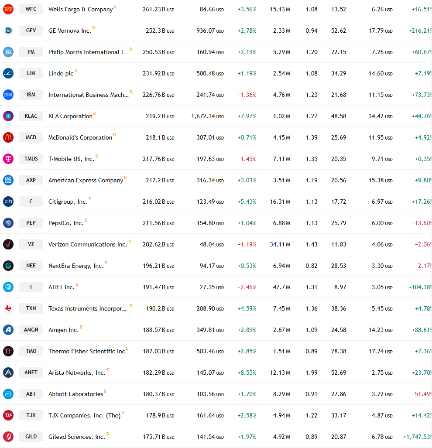Click the −1.36% change for IBM
432x448 pixels.
tap(247, 95)
